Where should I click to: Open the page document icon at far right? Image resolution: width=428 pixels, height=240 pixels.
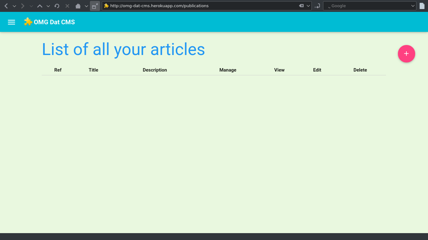click(422, 6)
